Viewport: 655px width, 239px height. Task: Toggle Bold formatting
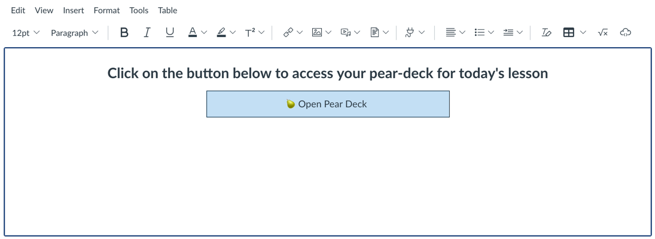[124, 32]
